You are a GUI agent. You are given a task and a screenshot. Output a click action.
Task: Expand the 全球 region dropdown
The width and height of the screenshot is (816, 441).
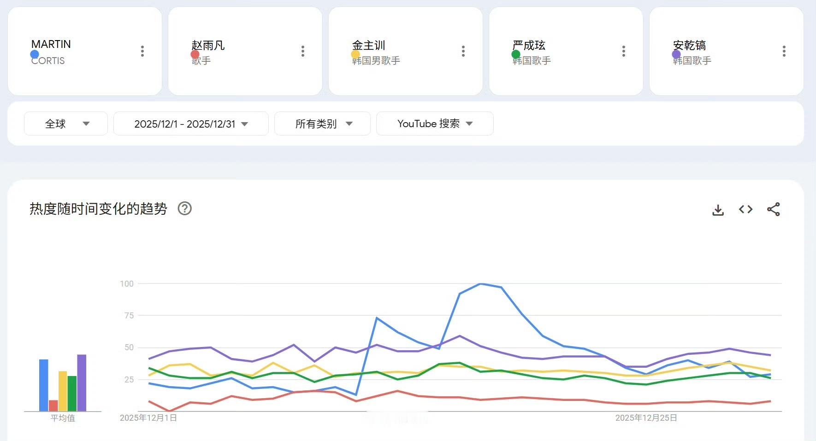click(66, 123)
